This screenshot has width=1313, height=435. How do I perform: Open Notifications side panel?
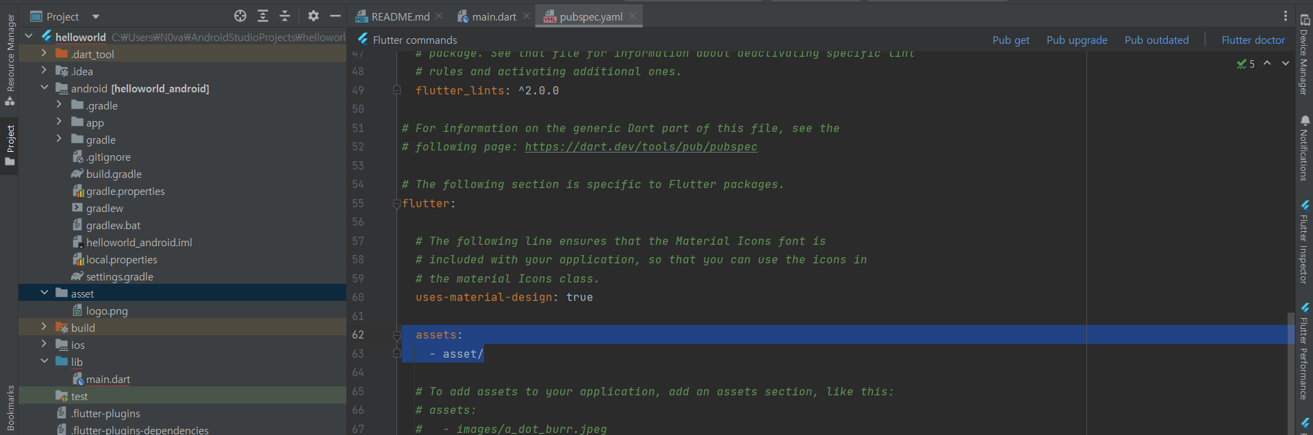1304,148
